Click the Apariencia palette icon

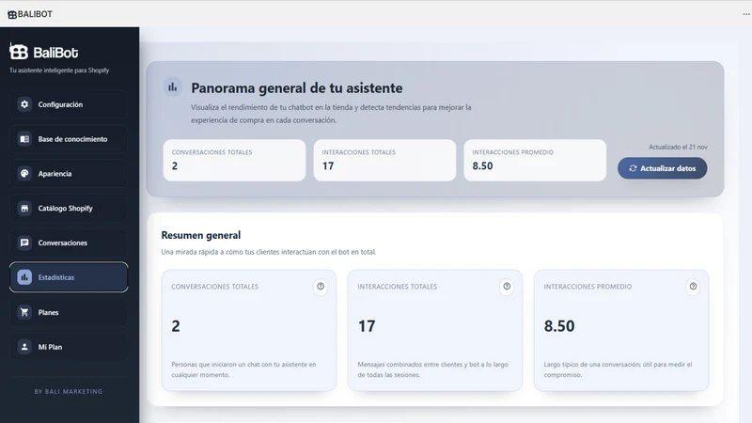[24, 174]
